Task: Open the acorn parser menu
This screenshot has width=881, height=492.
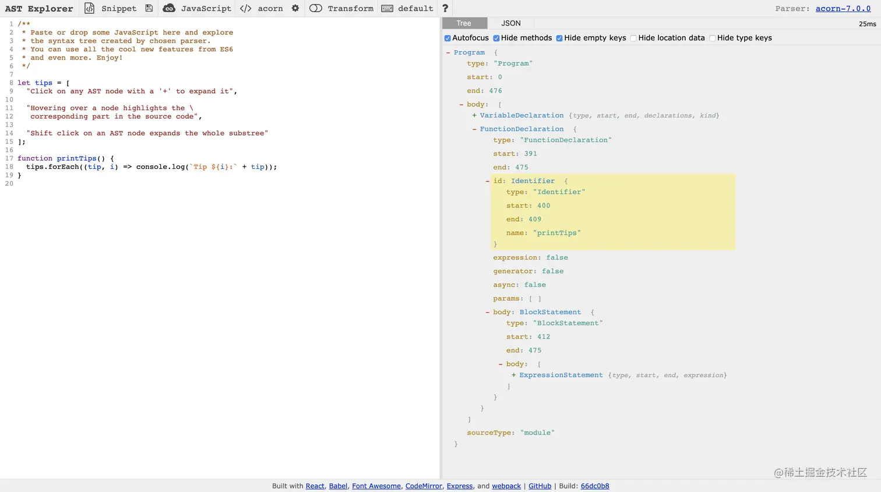Action: [270, 8]
